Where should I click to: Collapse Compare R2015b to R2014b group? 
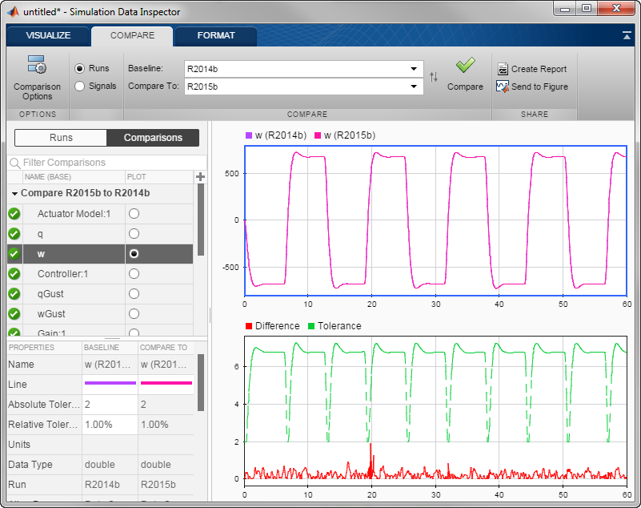(14, 194)
